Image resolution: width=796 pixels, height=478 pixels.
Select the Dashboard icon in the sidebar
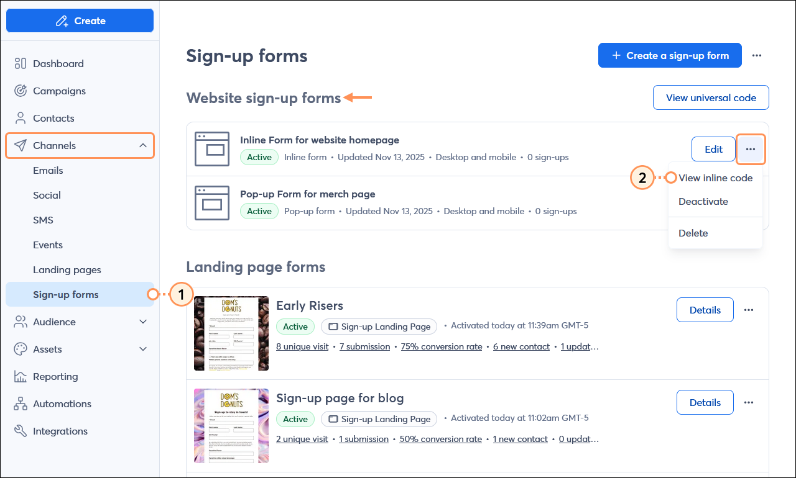(x=21, y=63)
